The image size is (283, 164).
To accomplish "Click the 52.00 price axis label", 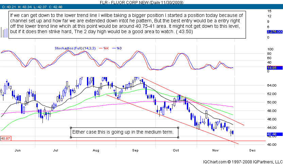I will (272, 94).
